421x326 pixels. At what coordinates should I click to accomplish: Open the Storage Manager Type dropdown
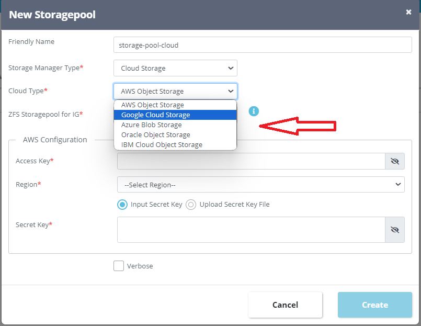(175, 68)
